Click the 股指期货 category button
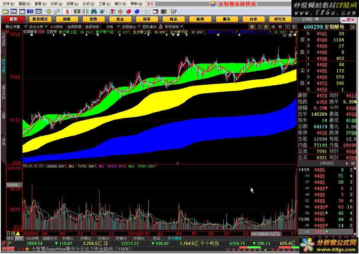The width and height of the screenshot is (359, 254). [x=40, y=19]
